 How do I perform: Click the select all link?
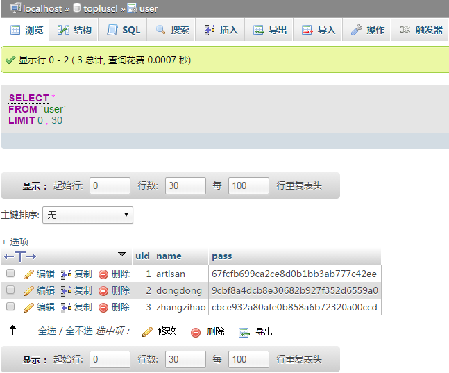(46, 331)
